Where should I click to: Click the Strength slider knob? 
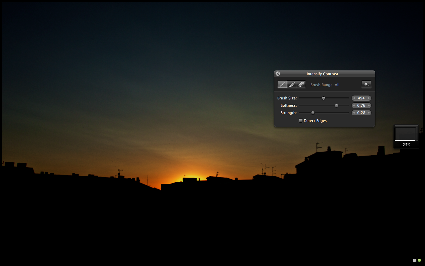click(313, 113)
